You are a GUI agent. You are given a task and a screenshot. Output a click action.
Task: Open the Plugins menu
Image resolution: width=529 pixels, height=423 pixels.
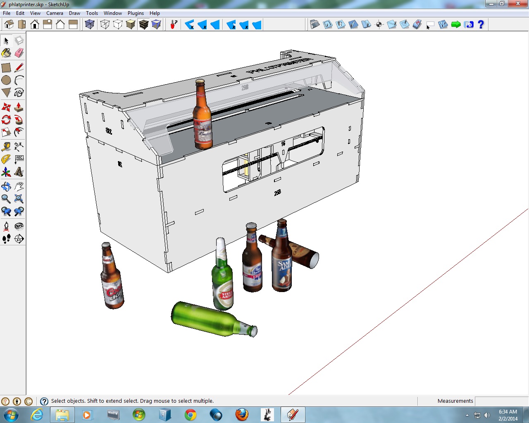tap(136, 13)
